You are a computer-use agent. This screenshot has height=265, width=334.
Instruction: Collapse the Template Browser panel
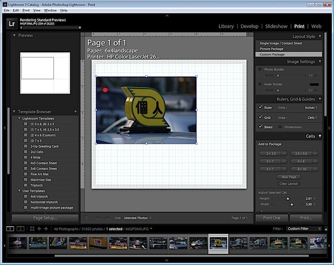[x=14, y=111]
